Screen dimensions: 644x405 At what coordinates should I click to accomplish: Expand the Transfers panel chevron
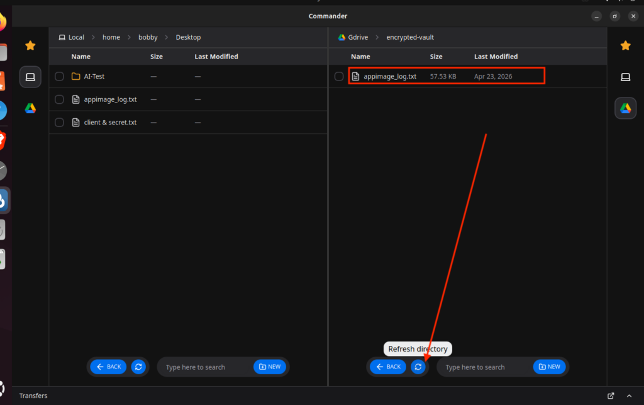[x=629, y=396]
